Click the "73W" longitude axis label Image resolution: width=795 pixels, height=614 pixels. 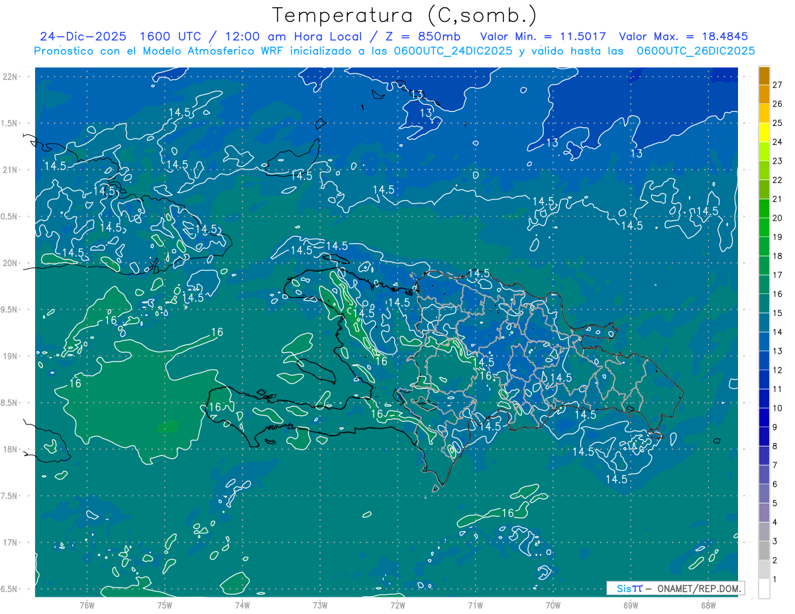pyautogui.click(x=320, y=604)
